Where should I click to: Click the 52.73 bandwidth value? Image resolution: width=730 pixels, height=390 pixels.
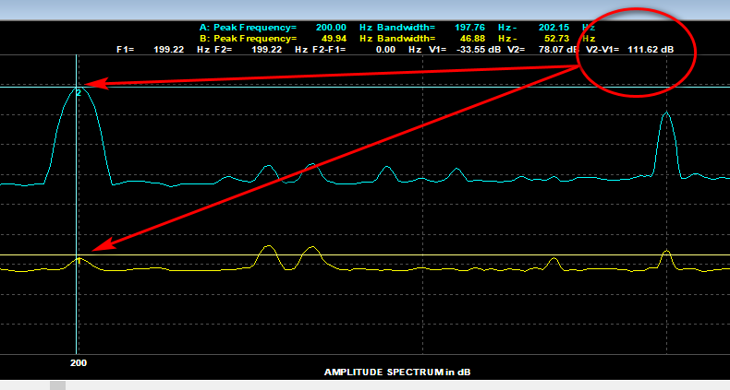pyautogui.click(x=556, y=39)
